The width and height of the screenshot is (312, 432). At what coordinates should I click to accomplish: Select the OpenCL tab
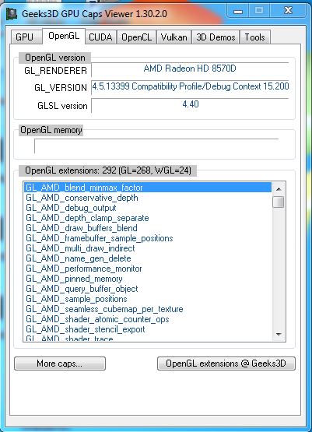(x=137, y=37)
